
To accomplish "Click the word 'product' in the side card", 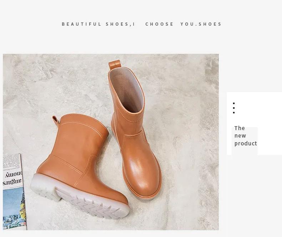I will 246,144.
